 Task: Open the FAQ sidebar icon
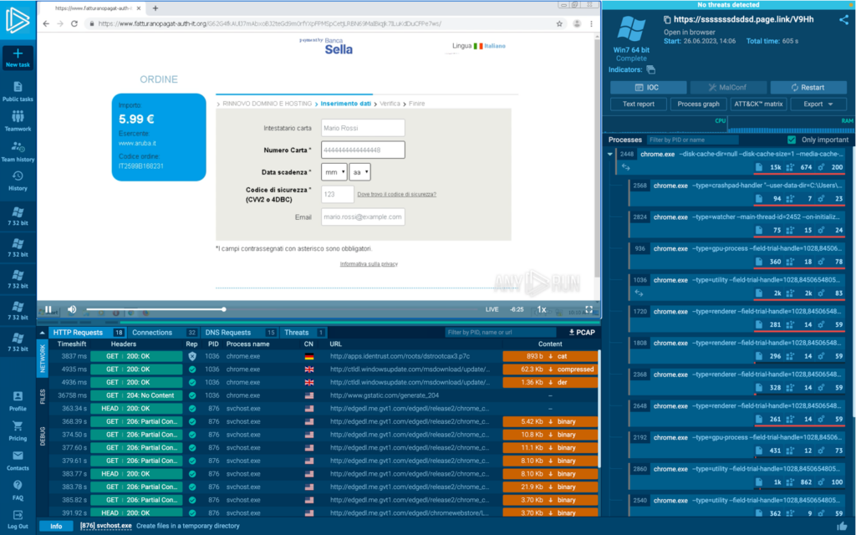[18, 489]
